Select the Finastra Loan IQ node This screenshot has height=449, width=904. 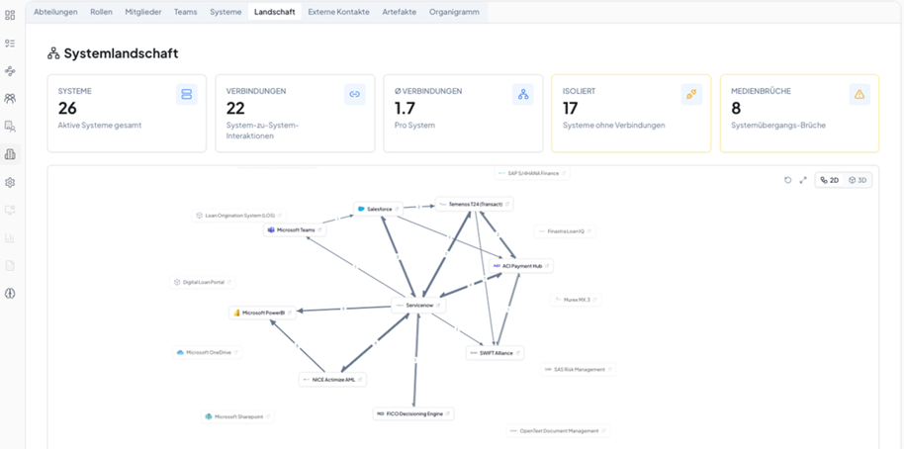click(565, 231)
